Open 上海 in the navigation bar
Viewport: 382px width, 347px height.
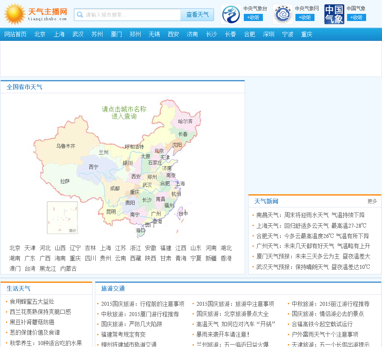59,35
